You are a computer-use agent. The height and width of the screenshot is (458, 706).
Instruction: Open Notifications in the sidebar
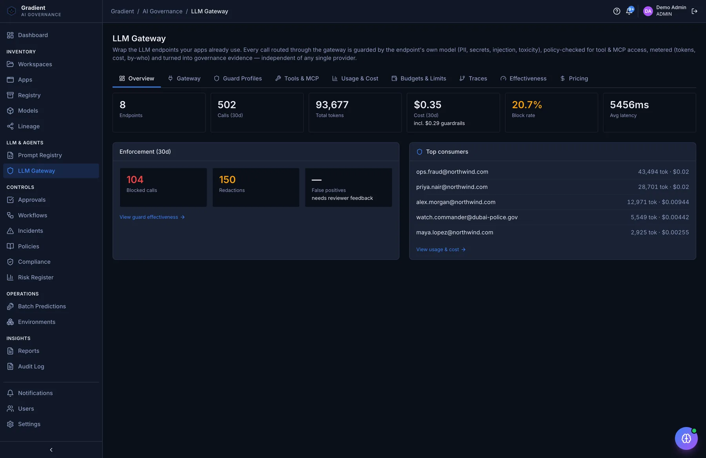click(51, 393)
